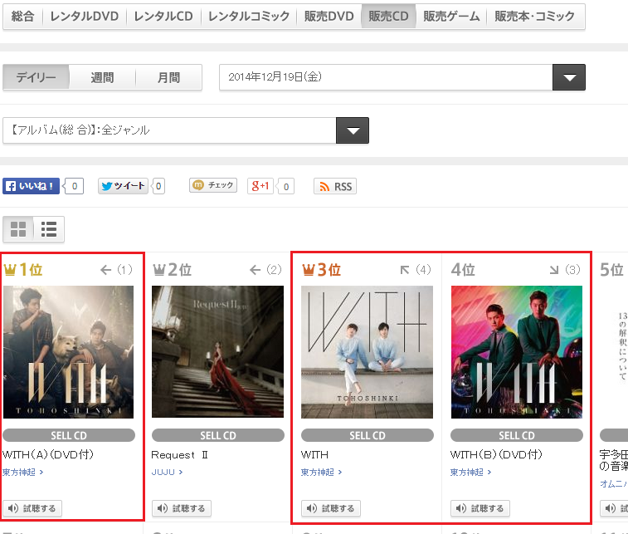Click the Google +1 button
The image size is (628, 534).
click(261, 186)
